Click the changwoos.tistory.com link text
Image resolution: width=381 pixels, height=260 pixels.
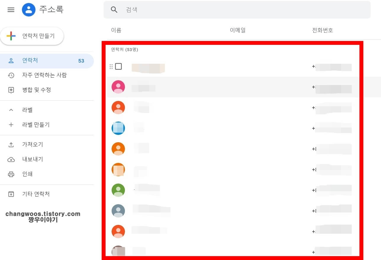pos(43,214)
